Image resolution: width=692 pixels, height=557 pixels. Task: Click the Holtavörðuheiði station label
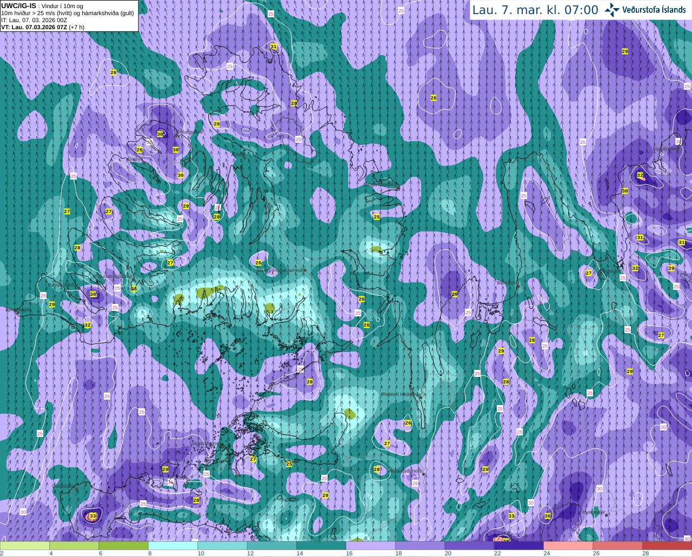click(405, 471)
